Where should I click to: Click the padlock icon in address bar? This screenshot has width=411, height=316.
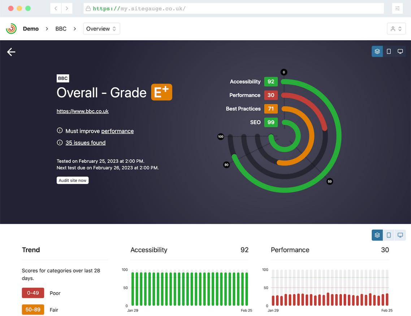pyautogui.click(x=88, y=8)
